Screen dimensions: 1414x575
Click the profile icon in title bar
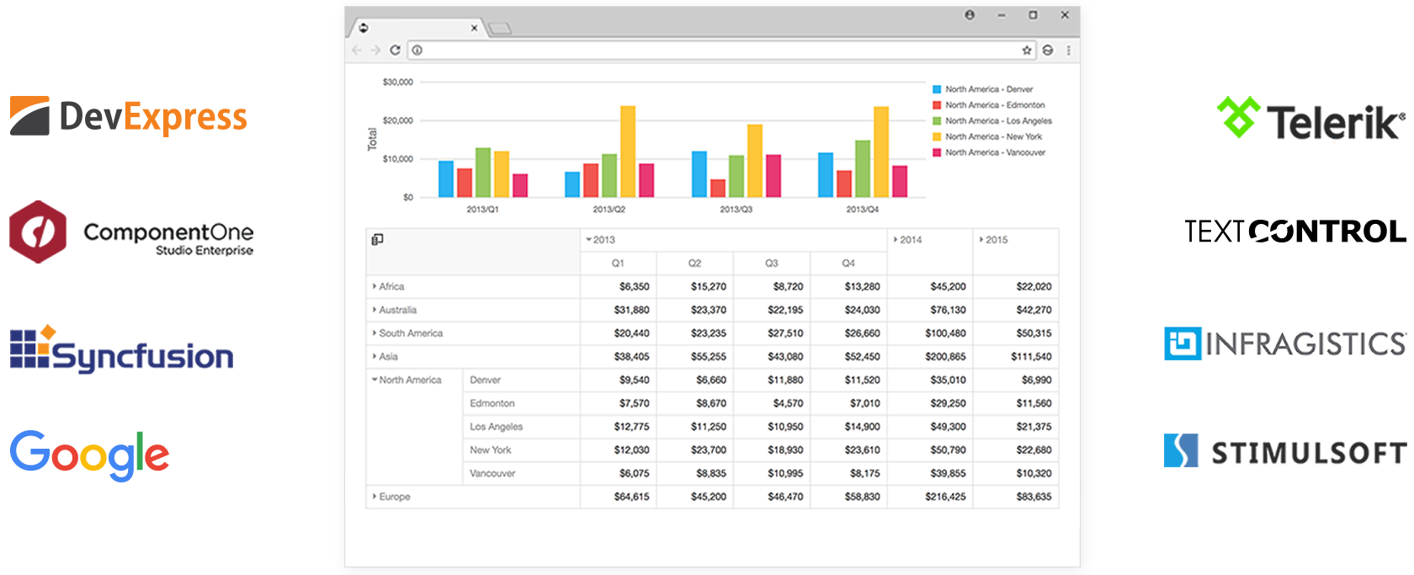pyautogui.click(x=970, y=14)
